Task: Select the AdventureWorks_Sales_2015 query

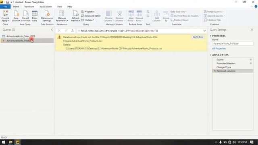Action: (x=27, y=36)
